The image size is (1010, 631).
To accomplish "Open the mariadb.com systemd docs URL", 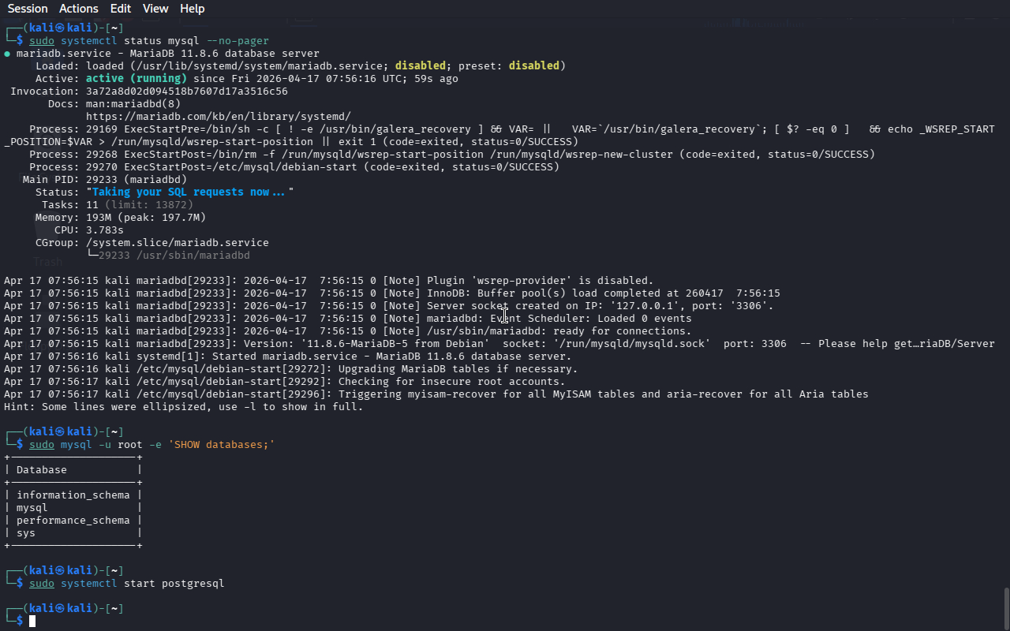I will click(218, 116).
